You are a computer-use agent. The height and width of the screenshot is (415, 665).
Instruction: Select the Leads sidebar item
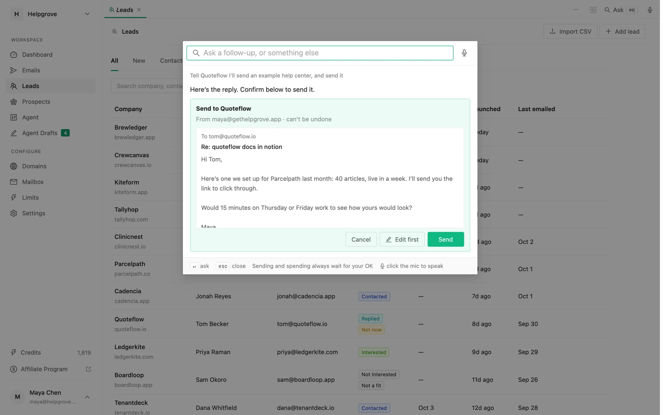51,86
